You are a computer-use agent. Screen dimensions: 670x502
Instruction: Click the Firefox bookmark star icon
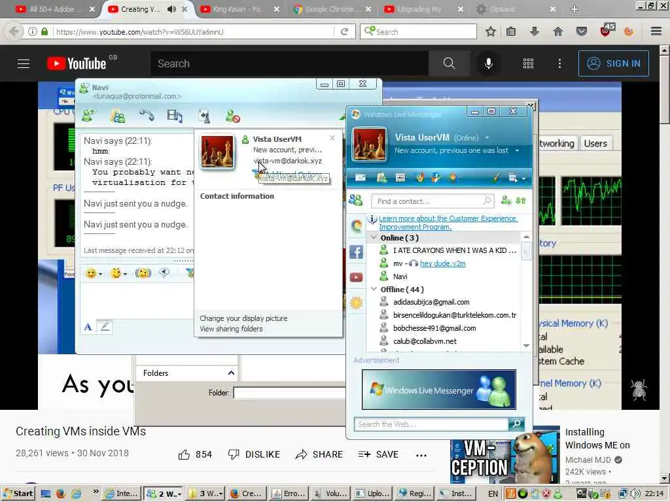(x=491, y=31)
